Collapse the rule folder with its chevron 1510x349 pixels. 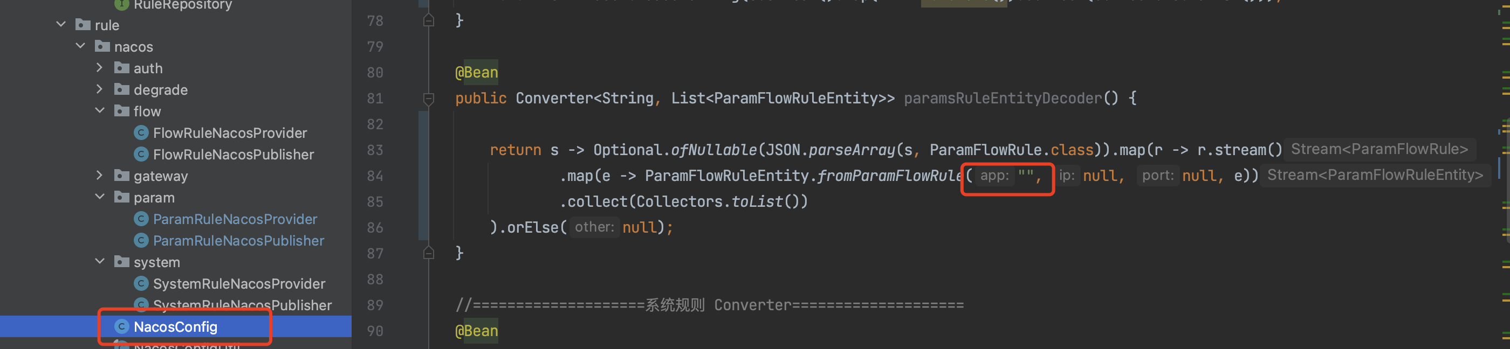(x=60, y=25)
